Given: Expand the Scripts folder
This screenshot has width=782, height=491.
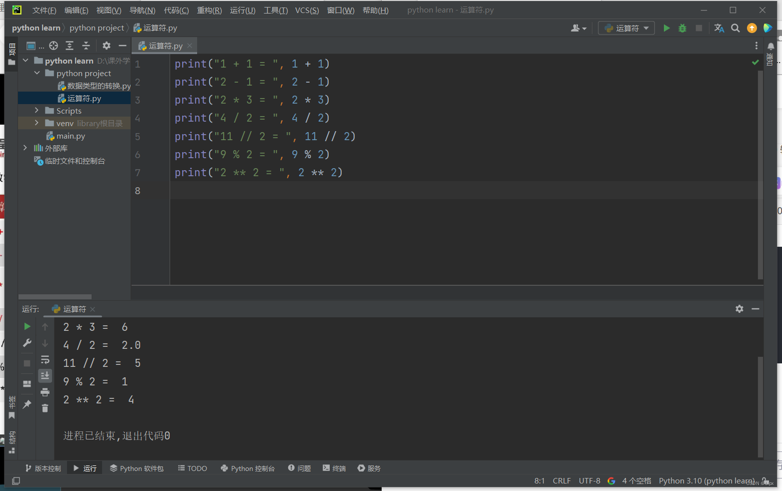Looking at the screenshot, I should pyautogui.click(x=37, y=111).
